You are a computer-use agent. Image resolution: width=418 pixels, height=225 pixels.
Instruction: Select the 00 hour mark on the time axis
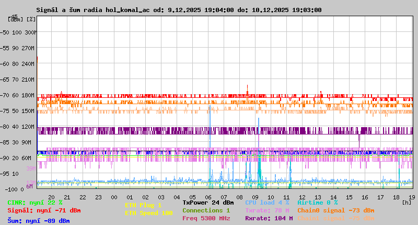(x=114, y=197)
